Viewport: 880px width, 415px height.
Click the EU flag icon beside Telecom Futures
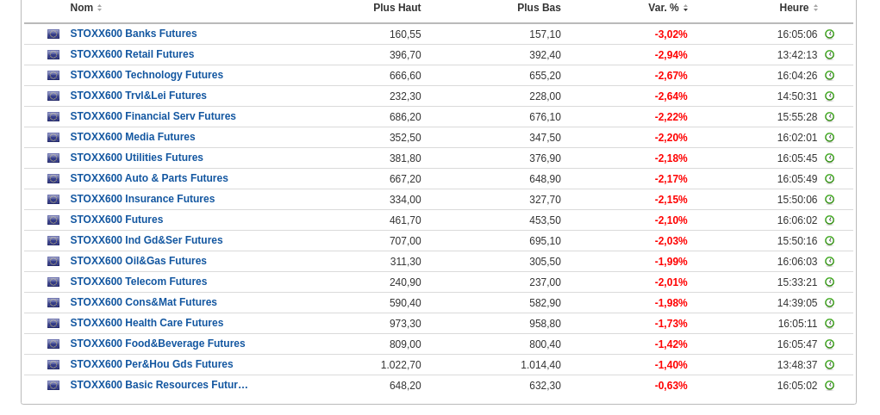(53, 282)
